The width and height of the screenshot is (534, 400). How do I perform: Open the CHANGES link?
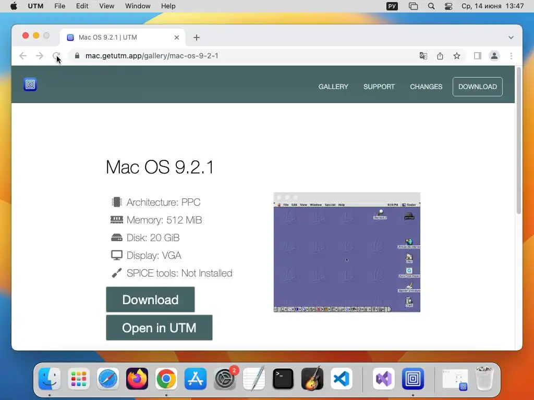click(426, 87)
